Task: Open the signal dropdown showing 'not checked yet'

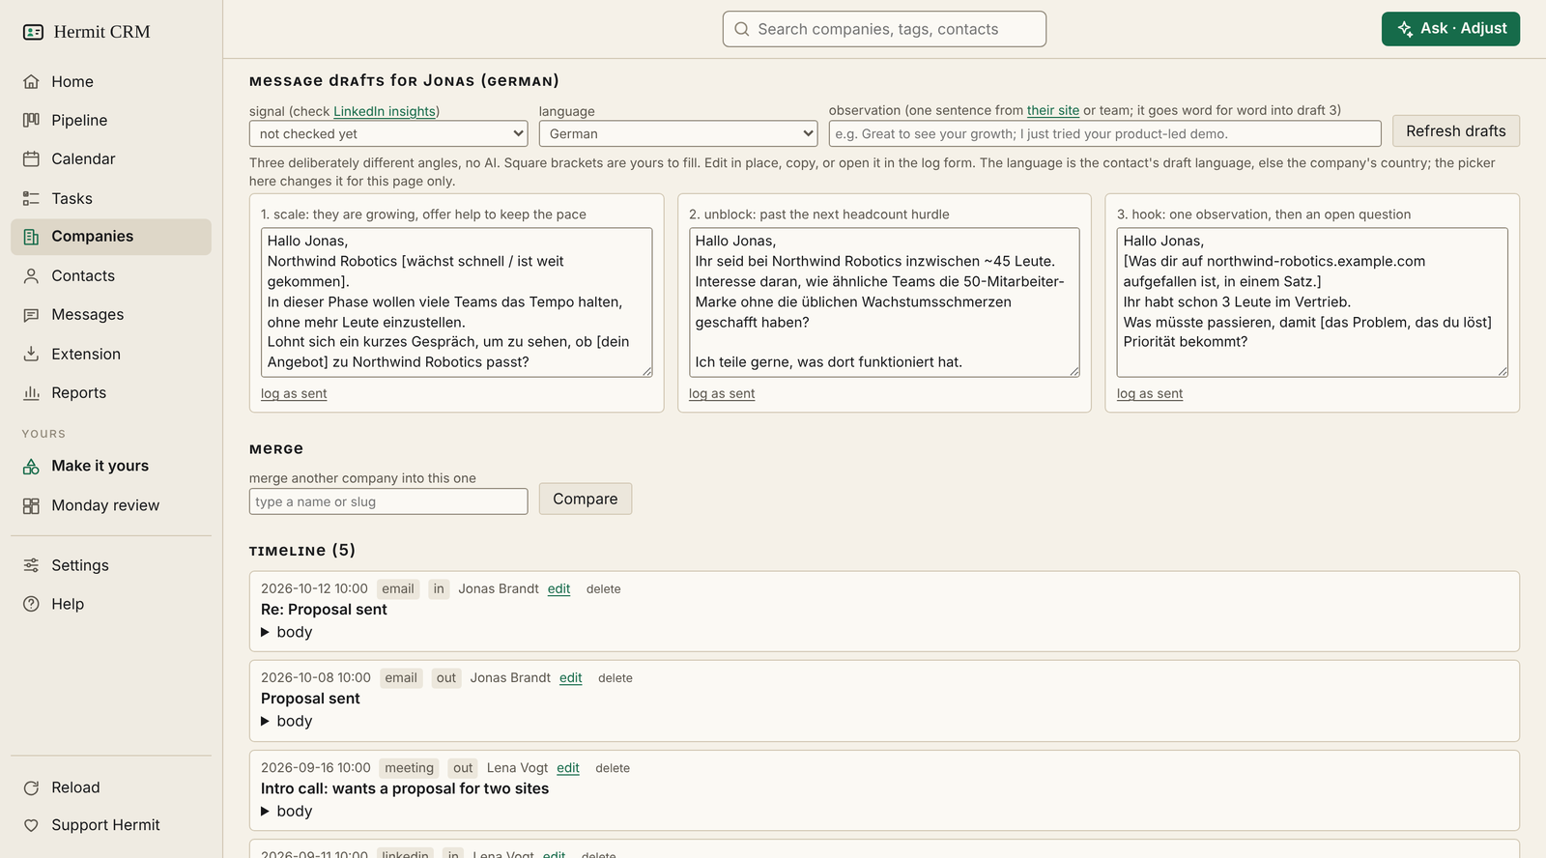Action: click(388, 133)
